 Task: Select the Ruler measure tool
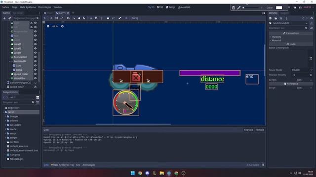point(84,18)
